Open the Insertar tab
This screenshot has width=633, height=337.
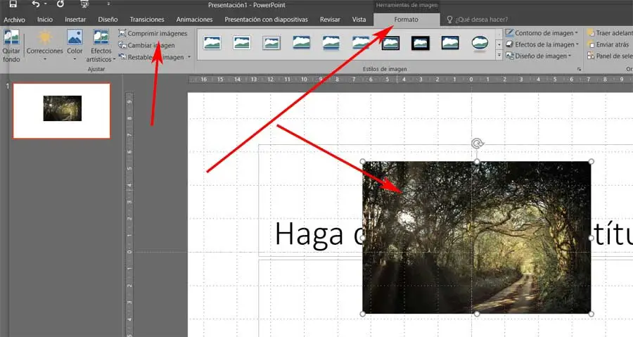click(x=75, y=20)
